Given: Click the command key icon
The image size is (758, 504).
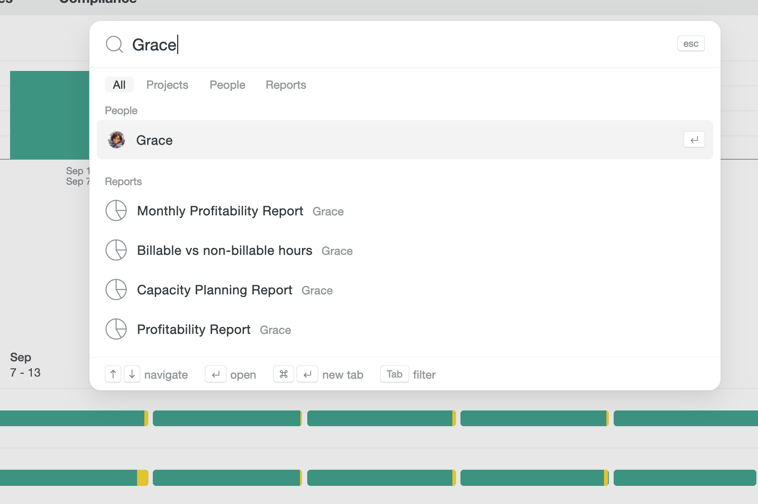Looking at the screenshot, I should tap(283, 374).
